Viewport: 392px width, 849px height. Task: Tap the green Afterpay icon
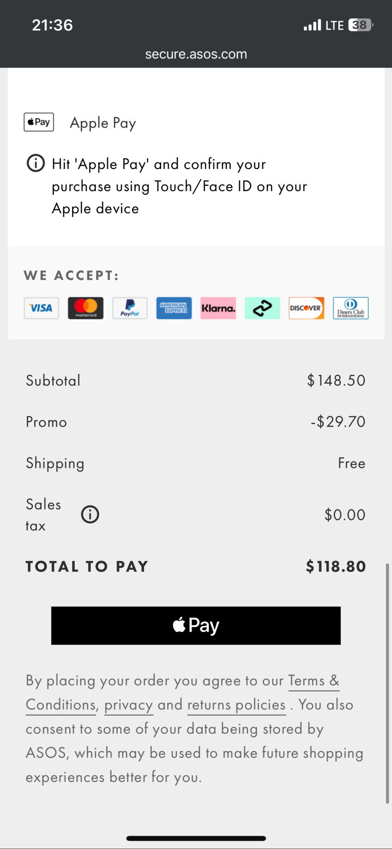point(262,308)
